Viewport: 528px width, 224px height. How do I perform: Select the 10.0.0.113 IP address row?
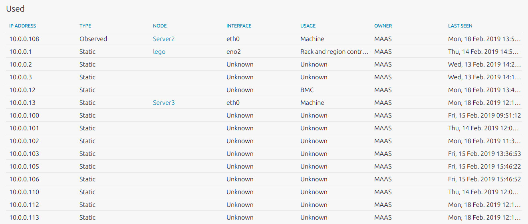click(24, 218)
